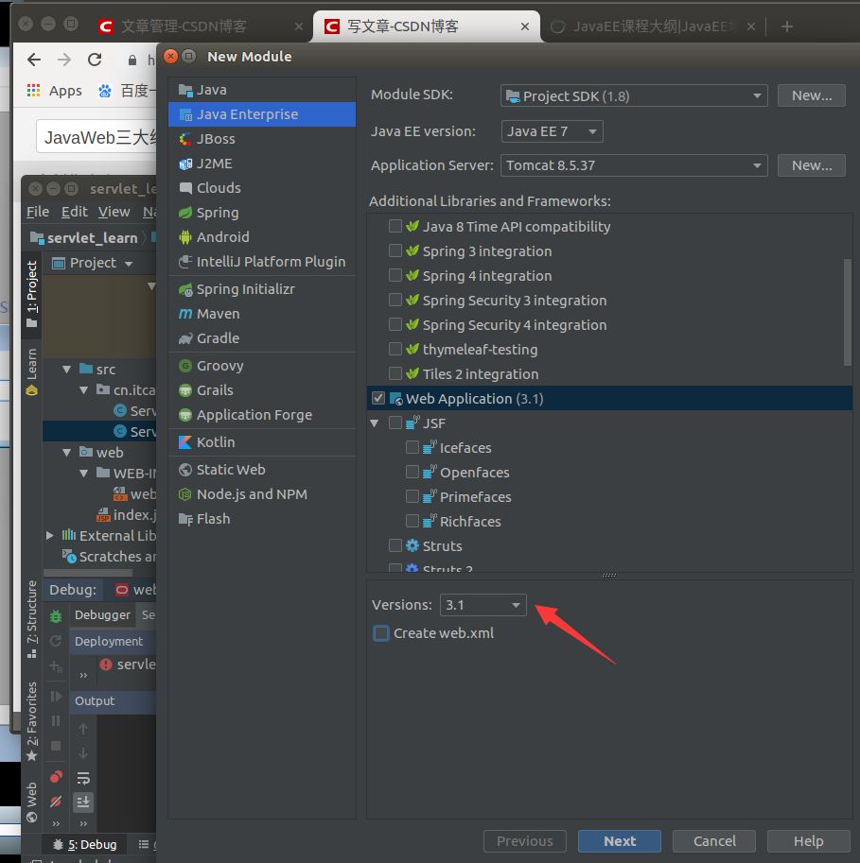
Task: Open the Chrome Apps shortcut
Action: pyautogui.click(x=55, y=91)
